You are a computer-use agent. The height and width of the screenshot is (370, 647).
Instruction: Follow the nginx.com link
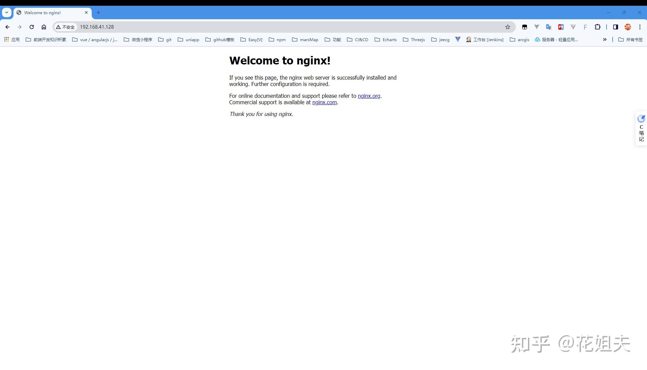click(324, 102)
